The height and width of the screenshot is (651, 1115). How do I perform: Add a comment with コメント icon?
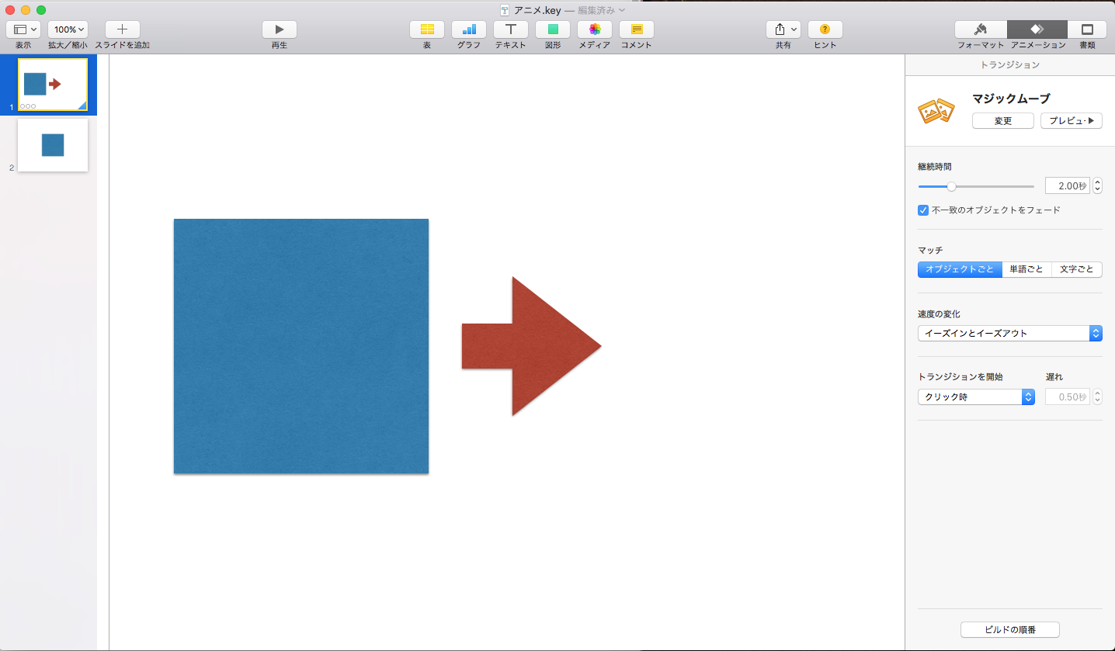[637, 29]
